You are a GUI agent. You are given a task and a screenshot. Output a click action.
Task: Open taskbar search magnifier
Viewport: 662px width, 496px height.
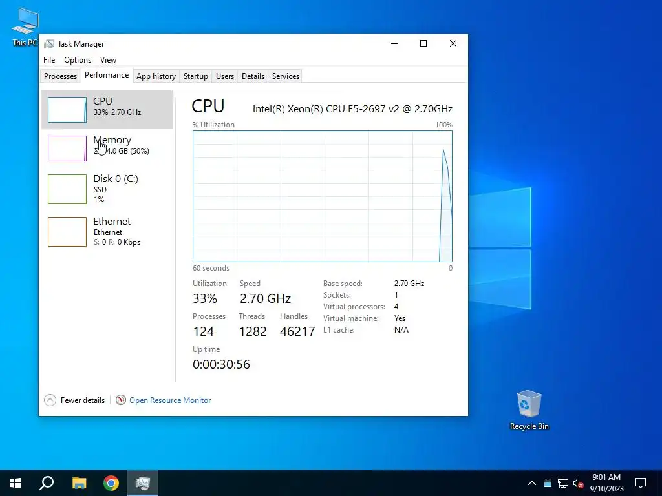pyautogui.click(x=47, y=483)
